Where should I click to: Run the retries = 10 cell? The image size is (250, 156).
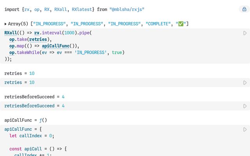click(245, 83)
